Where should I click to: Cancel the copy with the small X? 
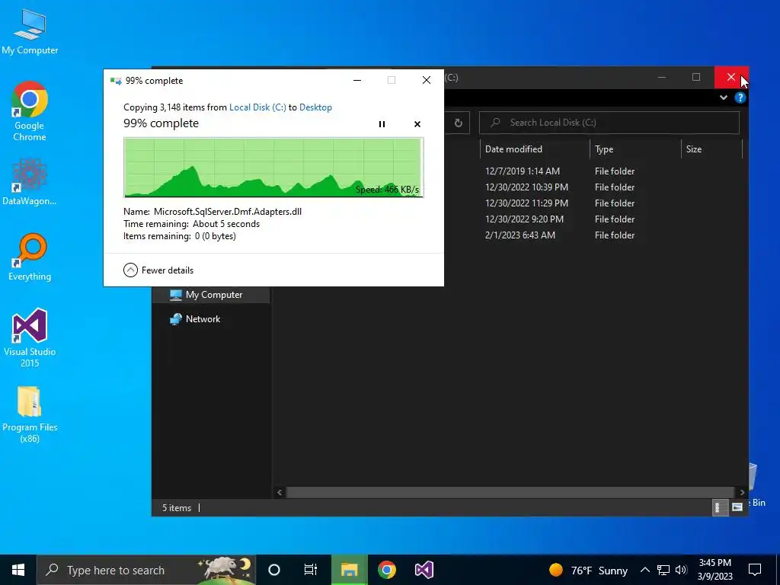click(x=417, y=124)
